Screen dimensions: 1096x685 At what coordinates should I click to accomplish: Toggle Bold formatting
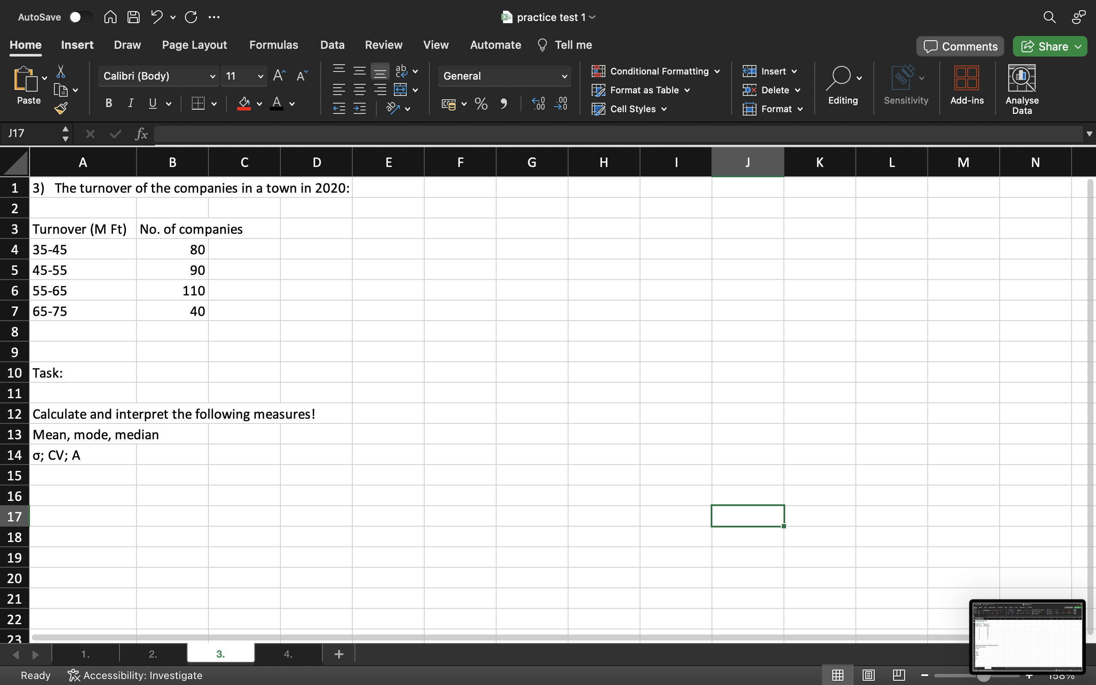pyautogui.click(x=109, y=104)
